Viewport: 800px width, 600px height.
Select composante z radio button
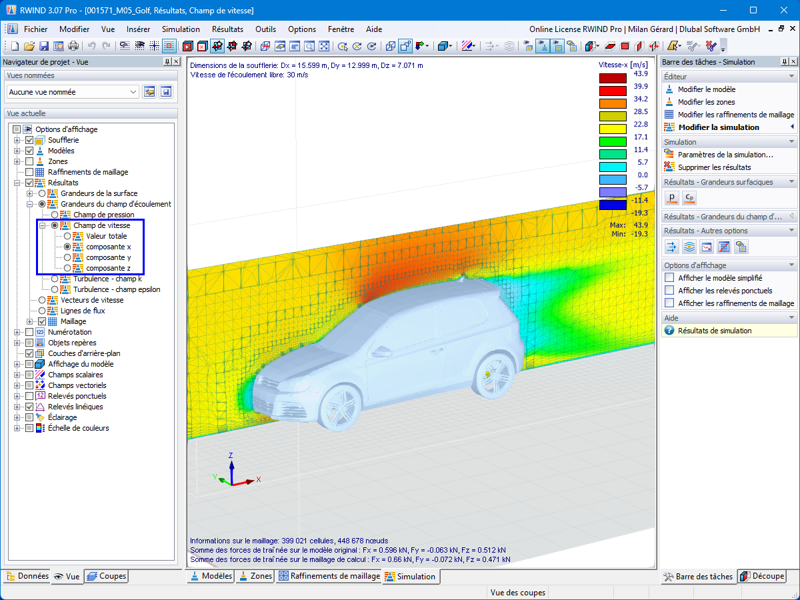click(x=67, y=268)
